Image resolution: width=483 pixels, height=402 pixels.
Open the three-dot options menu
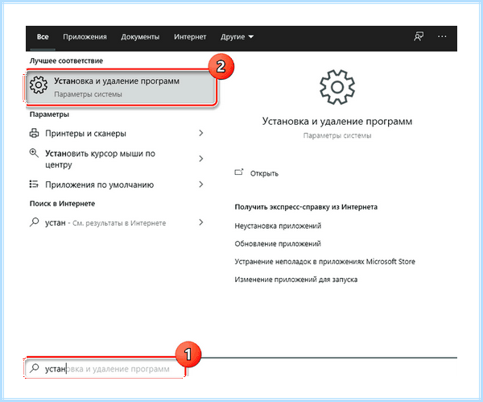[442, 37]
